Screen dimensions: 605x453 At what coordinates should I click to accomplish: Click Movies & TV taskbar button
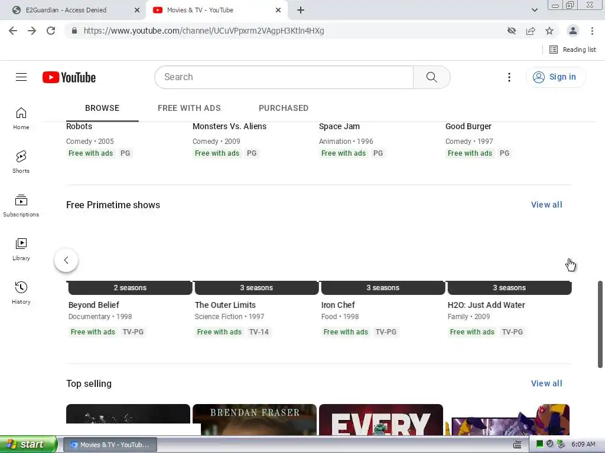coord(110,445)
